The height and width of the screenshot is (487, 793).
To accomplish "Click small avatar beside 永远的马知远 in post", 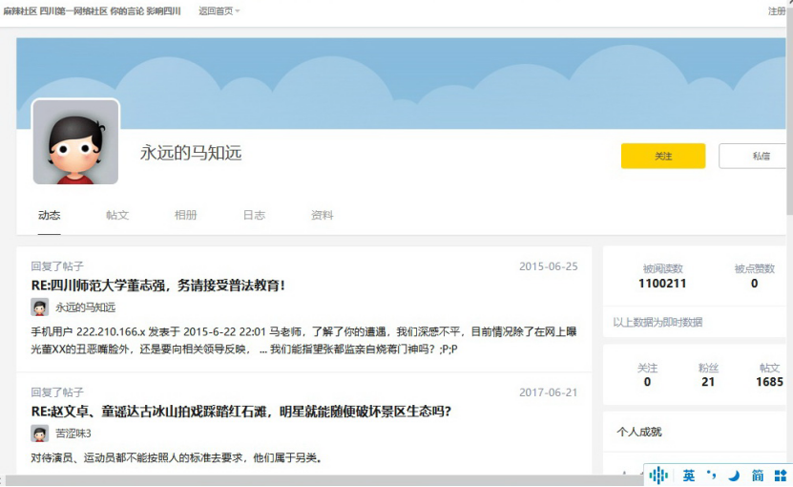I will pyautogui.click(x=40, y=307).
